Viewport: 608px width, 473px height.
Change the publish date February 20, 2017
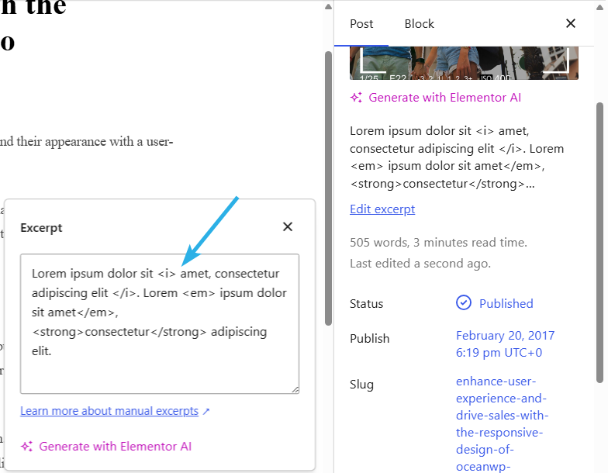click(505, 344)
